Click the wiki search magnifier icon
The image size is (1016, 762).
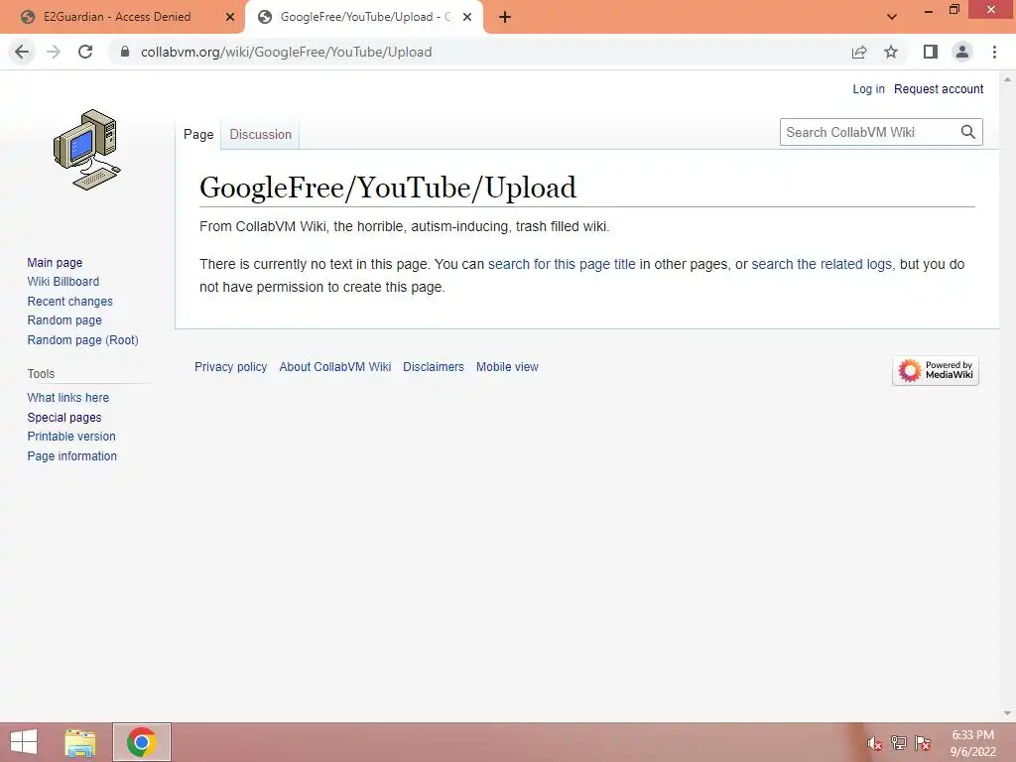968,132
